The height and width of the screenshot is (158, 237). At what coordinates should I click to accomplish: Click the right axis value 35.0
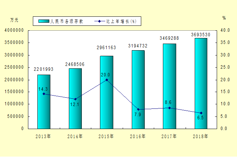click(225, 43)
